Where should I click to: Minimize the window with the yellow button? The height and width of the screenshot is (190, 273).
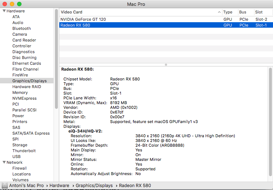[x=12, y=4]
